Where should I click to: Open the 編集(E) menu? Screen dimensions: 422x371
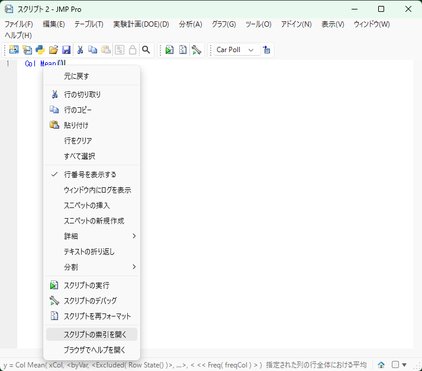click(54, 24)
